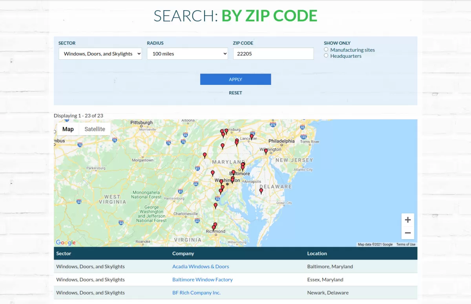The width and height of the screenshot is (471, 304).
Task: Click the map pin in Delaware
Action: pyautogui.click(x=261, y=191)
